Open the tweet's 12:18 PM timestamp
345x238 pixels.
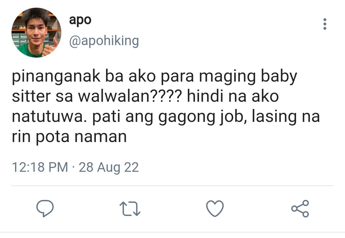click(40, 167)
